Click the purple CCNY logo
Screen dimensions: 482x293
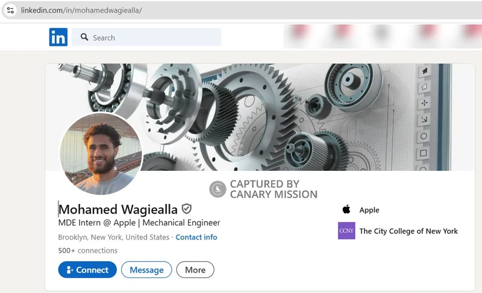coord(346,230)
